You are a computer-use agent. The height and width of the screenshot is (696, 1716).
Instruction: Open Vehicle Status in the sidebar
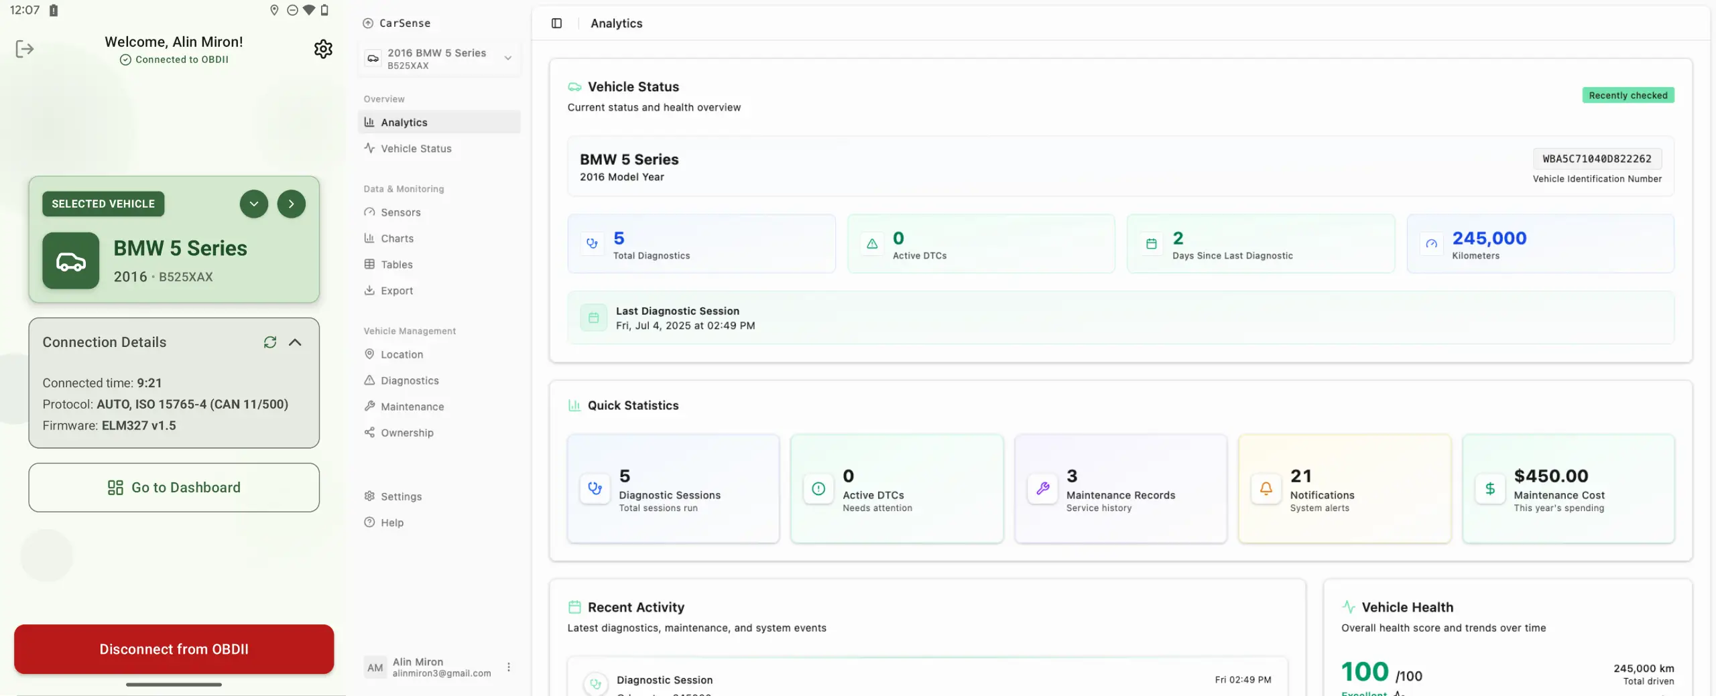pyautogui.click(x=416, y=149)
